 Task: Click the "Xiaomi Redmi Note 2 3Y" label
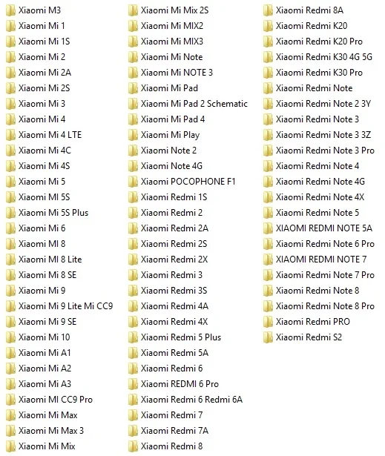pyautogui.click(x=323, y=104)
